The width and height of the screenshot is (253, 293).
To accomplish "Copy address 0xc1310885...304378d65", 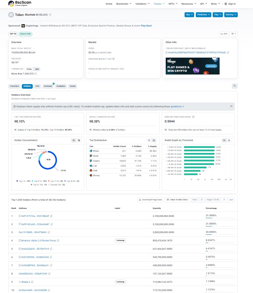I will [49, 232].
